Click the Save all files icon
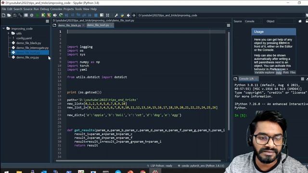 click(20, 15)
